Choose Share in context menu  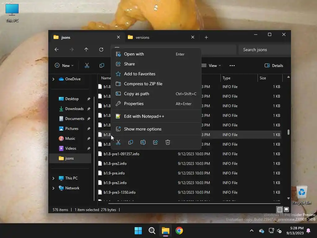tap(156, 64)
